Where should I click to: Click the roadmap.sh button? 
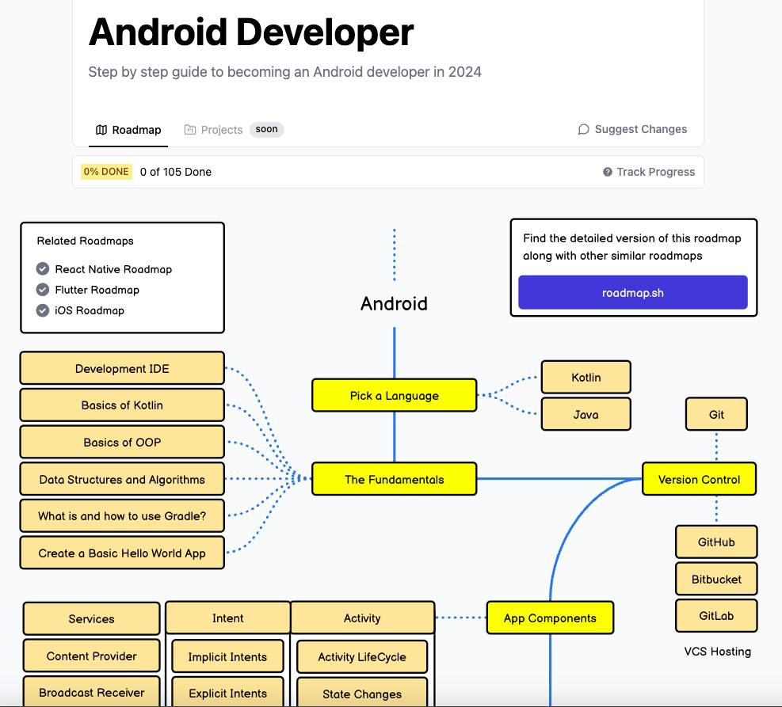pyautogui.click(x=633, y=292)
